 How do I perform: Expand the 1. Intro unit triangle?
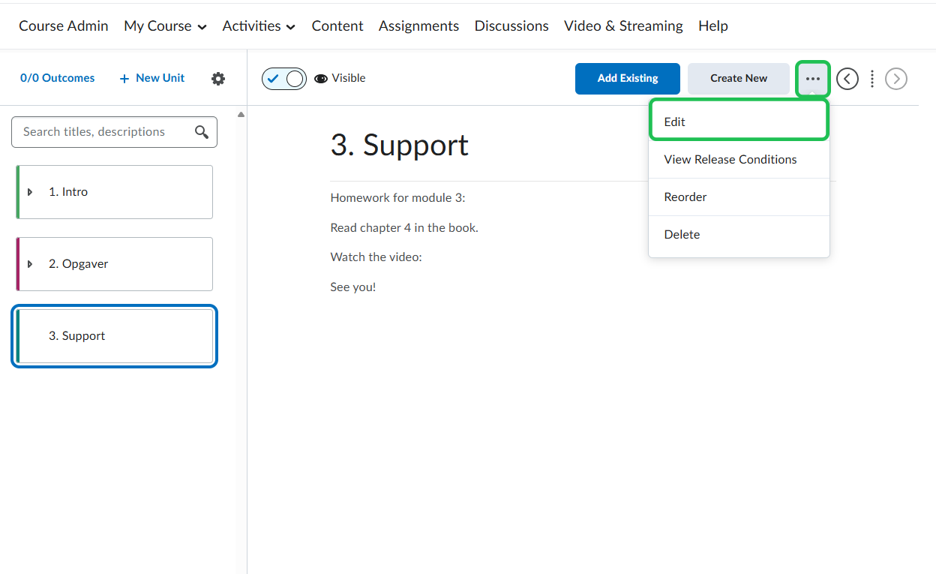[30, 192]
